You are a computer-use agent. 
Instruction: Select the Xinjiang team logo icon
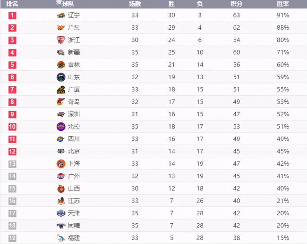pyautogui.click(x=61, y=52)
